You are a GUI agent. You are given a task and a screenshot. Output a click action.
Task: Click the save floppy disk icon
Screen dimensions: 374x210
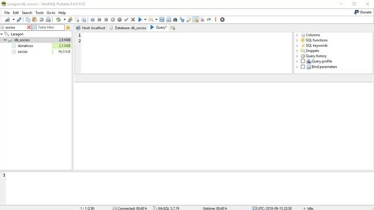[x=162, y=20]
